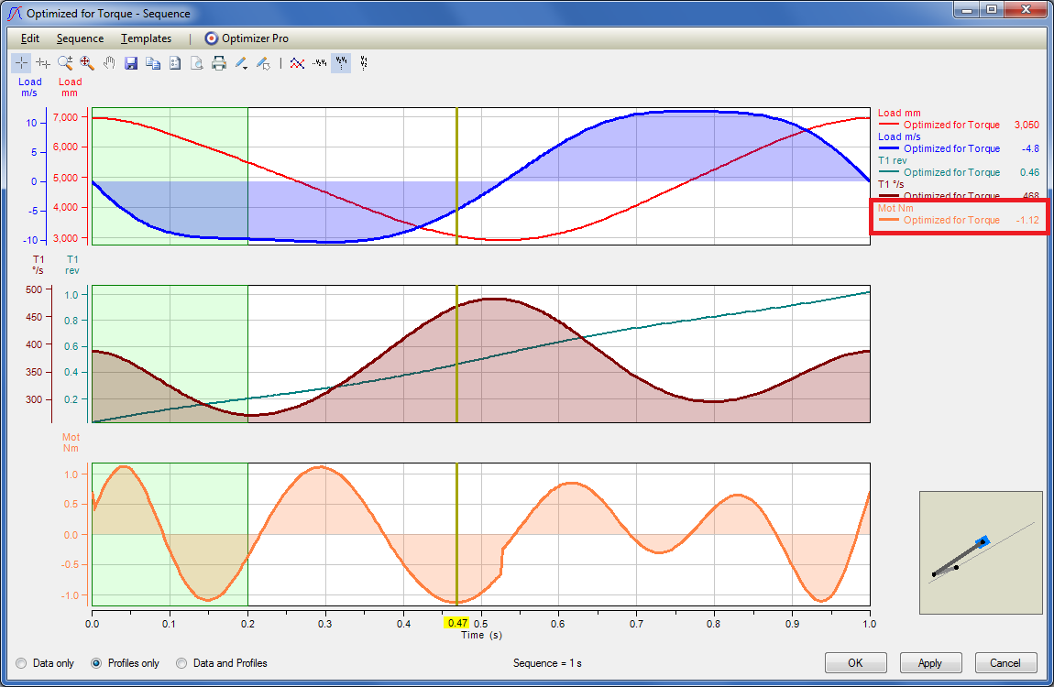Select the single crosshair cursor tool

(21, 63)
